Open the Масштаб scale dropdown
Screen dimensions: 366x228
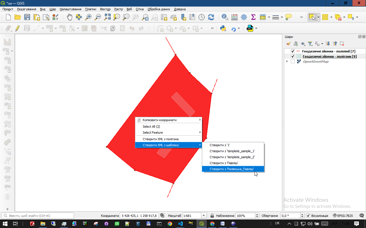(x=204, y=216)
